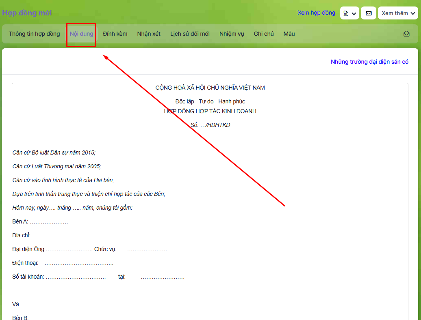Image resolution: width=421 pixels, height=320 pixels.
Task: Expand the chevron next to the PDF icon
Action: (x=354, y=13)
